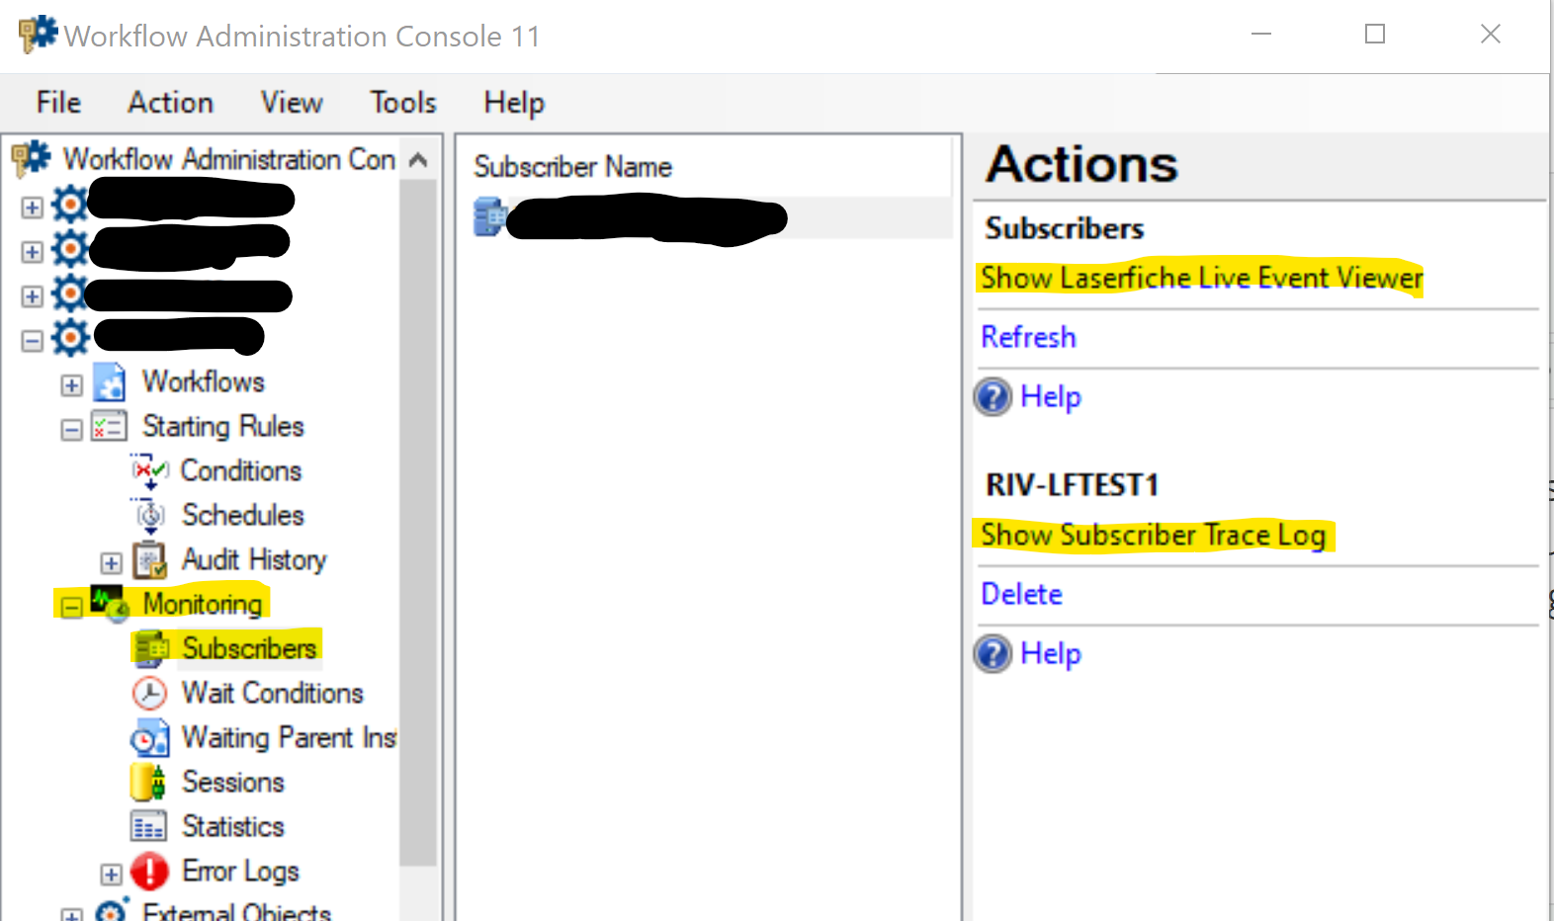Image resolution: width=1554 pixels, height=921 pixels.
Task: Click the Subscriber Name column header
Action: coord(572,167)
